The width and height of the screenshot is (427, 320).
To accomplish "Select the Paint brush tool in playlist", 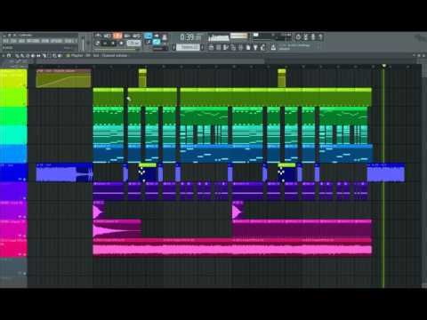I will coord(22,56).
